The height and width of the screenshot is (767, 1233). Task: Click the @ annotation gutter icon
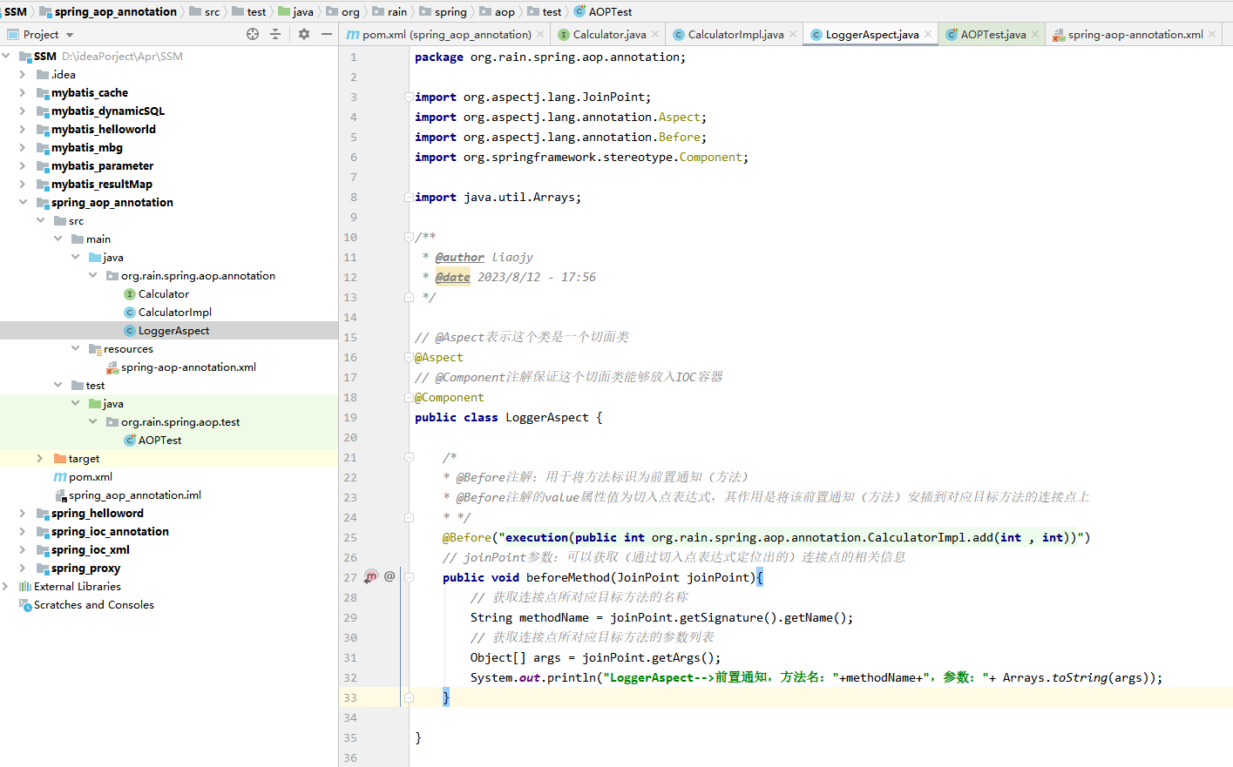click(390, 576)
